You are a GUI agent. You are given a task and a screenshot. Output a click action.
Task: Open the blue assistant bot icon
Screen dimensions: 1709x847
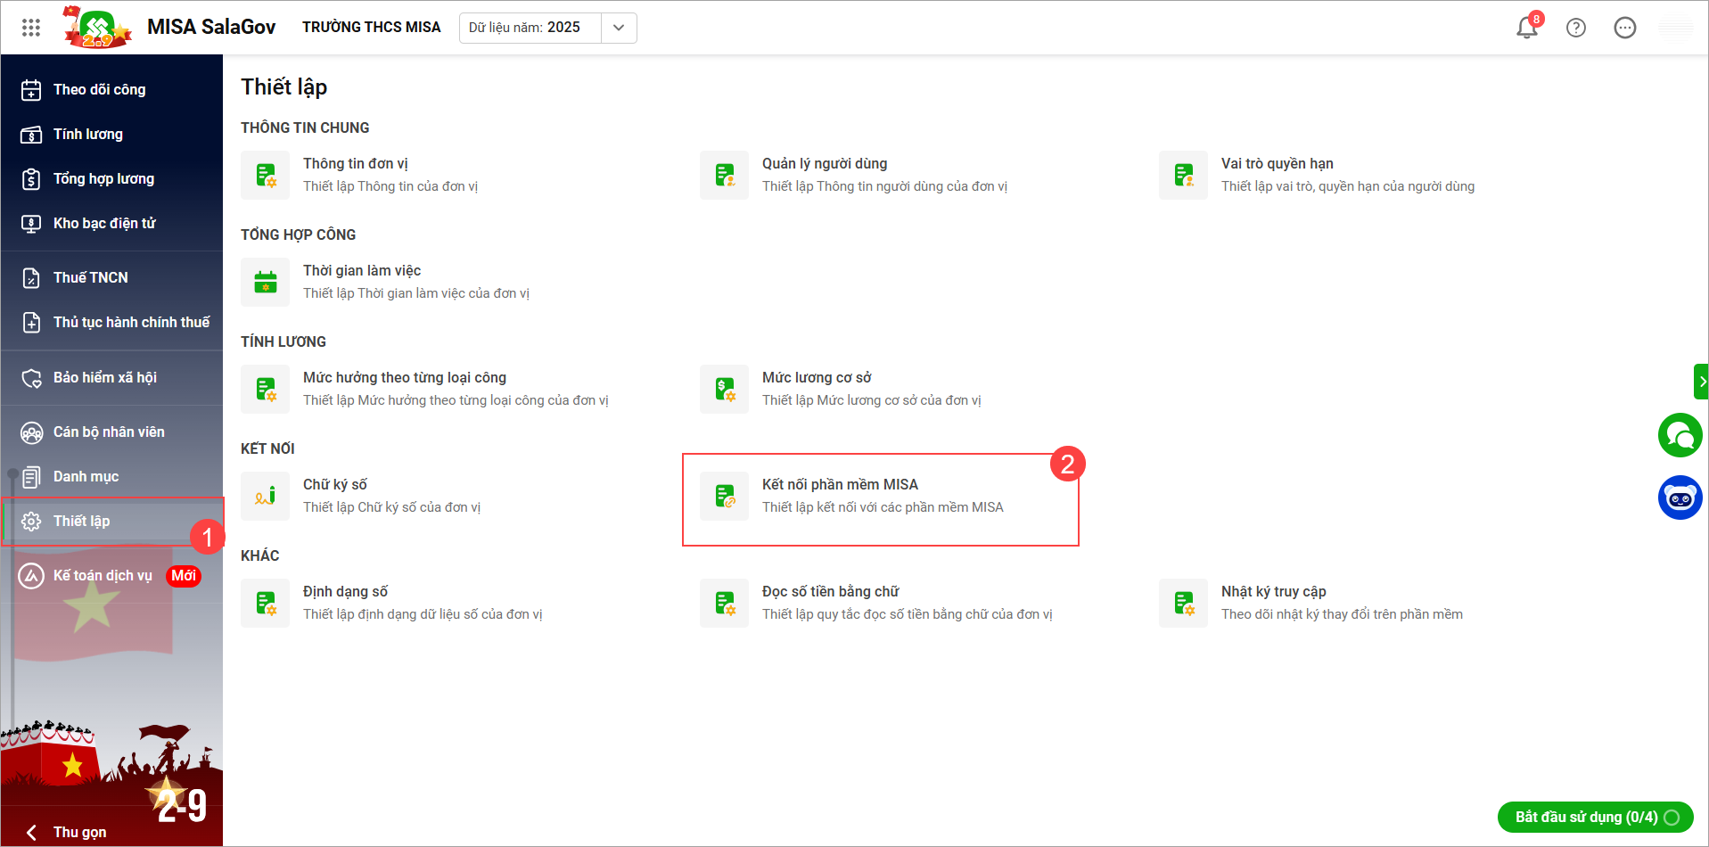click(x=1680, y=498)
